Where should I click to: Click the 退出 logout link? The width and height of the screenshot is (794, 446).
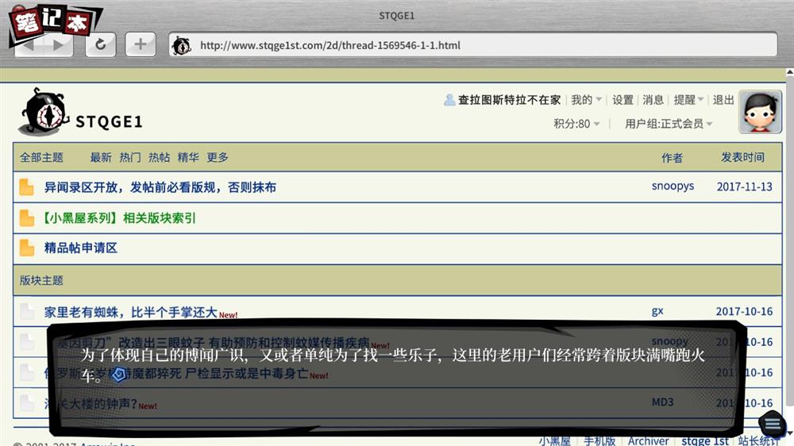723,100
